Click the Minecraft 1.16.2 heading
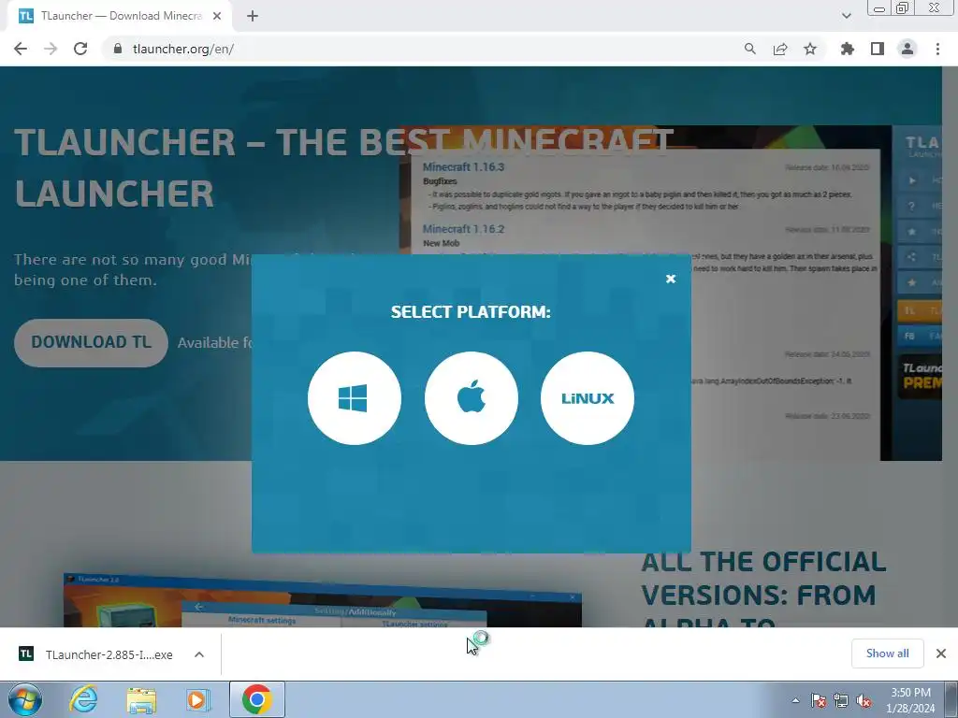The height and width of the screenshot is (718, 958). (x=463, y=229)
